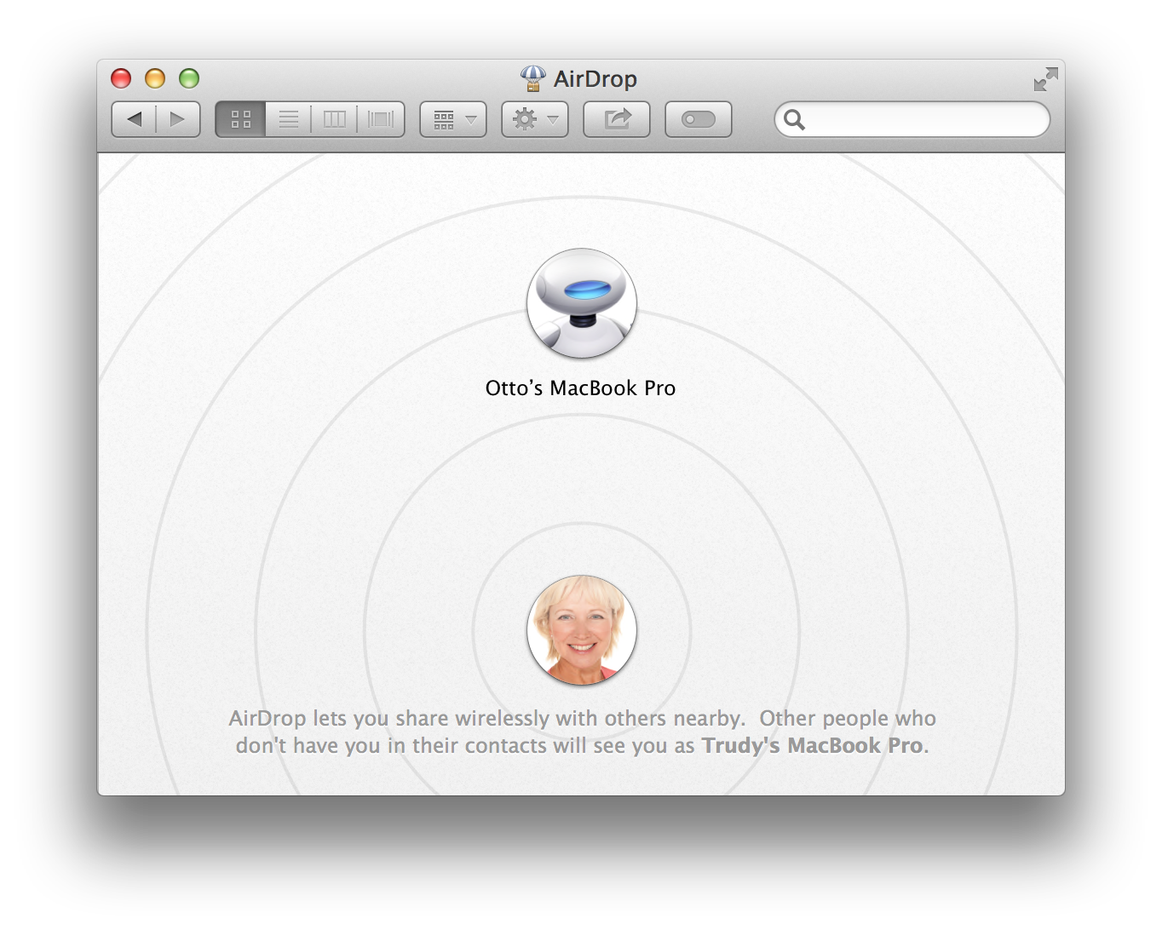Open the Share toolbar icon
The height and width of the screenshot is (930, 1162).
[616, 118]
